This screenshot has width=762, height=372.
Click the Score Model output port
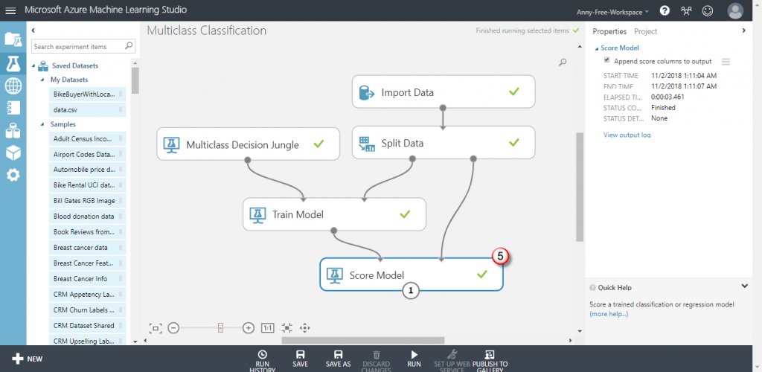coord(411,290)
